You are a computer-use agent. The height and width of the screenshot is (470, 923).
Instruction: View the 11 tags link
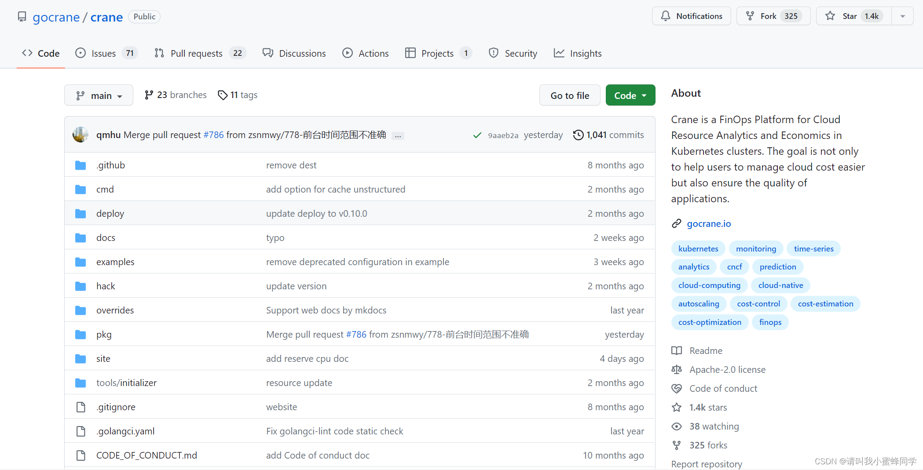click(238, 95)
